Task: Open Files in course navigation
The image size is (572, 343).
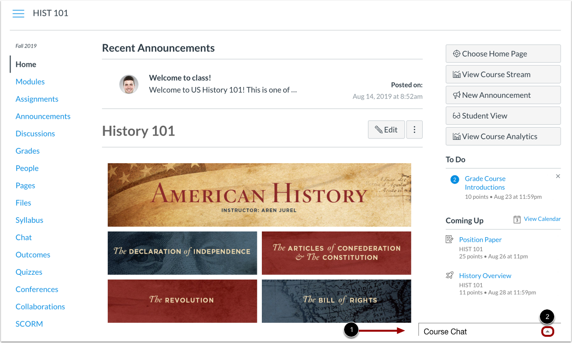Action: [24, 203]
